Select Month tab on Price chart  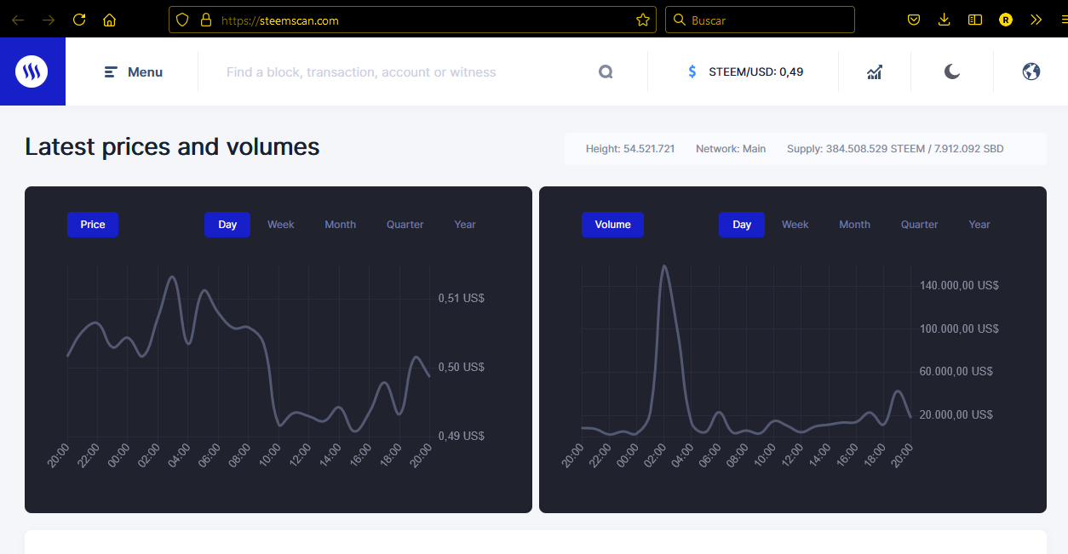(340, 225)
